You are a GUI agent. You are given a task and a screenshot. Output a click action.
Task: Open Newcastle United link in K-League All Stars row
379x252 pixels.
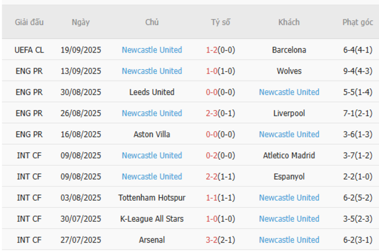tap(289, 219)
